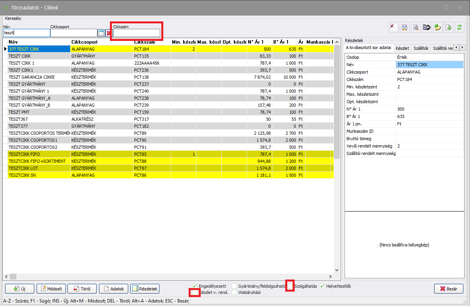Click the toolbar icon with the dark red X
The width and height of the screenshot is (470, 306).
(393, 27)
